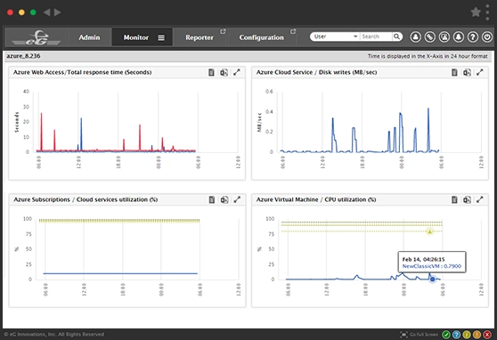
Task: Click Azure Virtual Machine CPU utilization title
Action: pyautogui.click(x=316, y=199)
